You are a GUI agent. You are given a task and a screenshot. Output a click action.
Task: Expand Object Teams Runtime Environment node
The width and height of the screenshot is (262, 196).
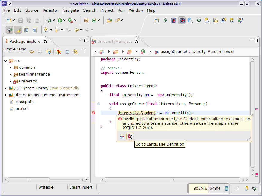(x=5, y=95)
